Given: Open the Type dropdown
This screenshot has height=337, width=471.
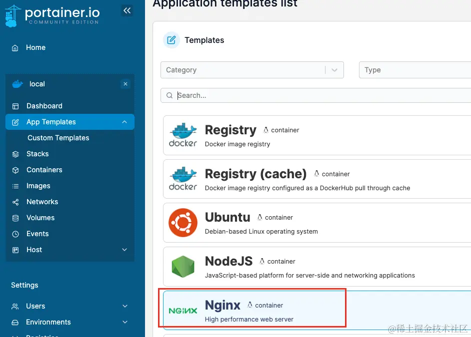Looking at the screenshot, I should pos(414,70).
